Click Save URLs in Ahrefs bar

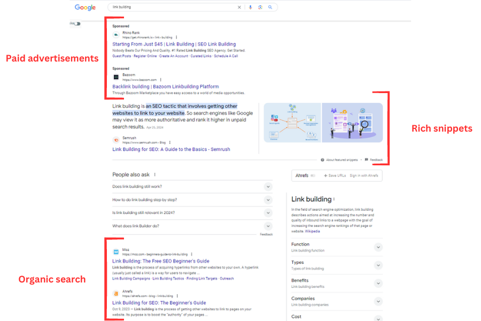(x=335, y=175)
